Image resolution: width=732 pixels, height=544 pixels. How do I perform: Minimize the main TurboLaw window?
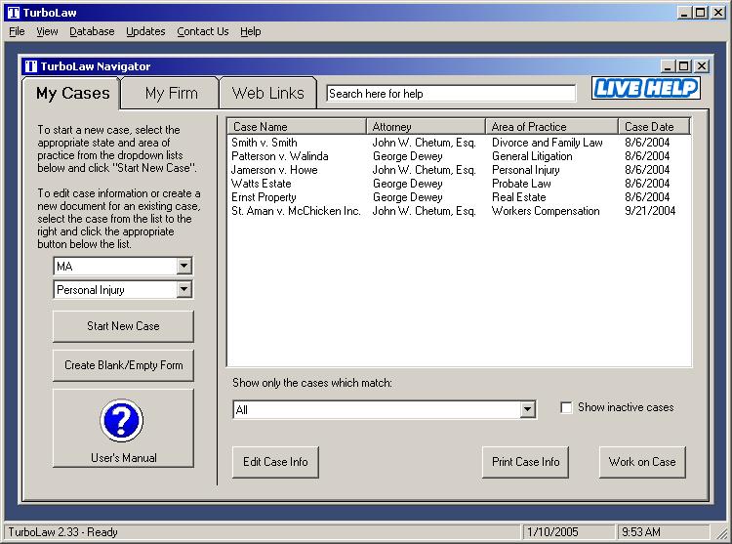coord(684,13)
